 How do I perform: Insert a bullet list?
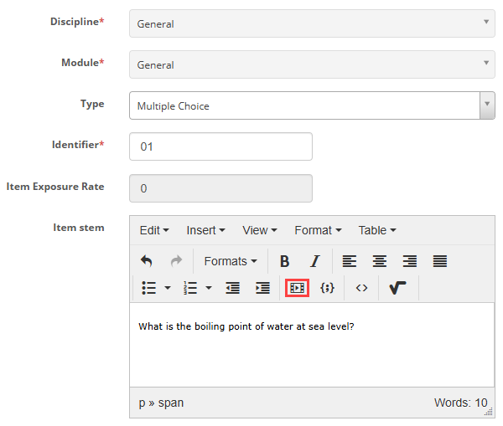(x=149, y=288)
